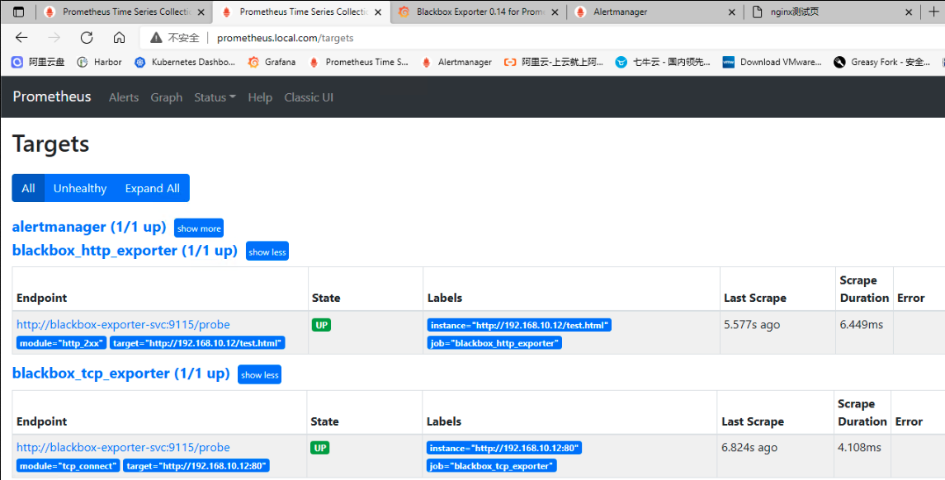Open a new browser tab
The height and width of the screenshot is (480, 945).
(933, 12)
